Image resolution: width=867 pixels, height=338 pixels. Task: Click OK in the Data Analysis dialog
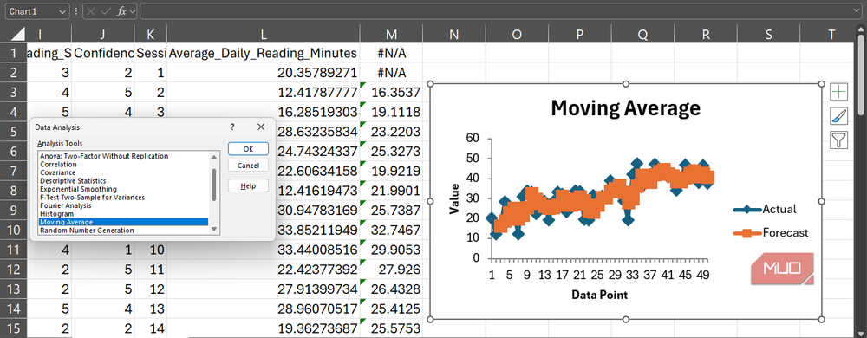coord(248,148)
